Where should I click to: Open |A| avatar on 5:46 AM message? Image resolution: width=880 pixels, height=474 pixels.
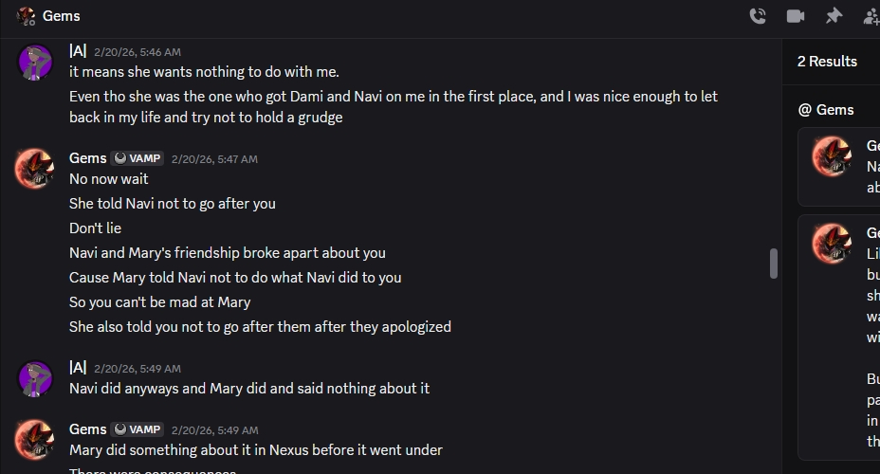click(35, 63)
